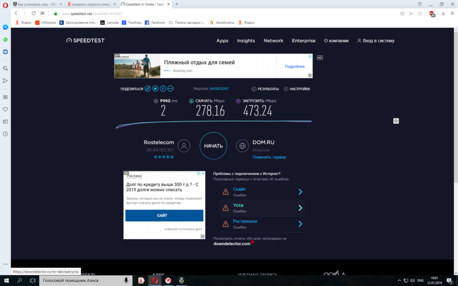The image size is (458, 286).
Task: Open Task View on the taskbar
Action: (x=33, y=280)
